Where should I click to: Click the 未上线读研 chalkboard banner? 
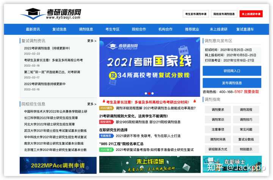pyautogui.click(x=150, y=164)
